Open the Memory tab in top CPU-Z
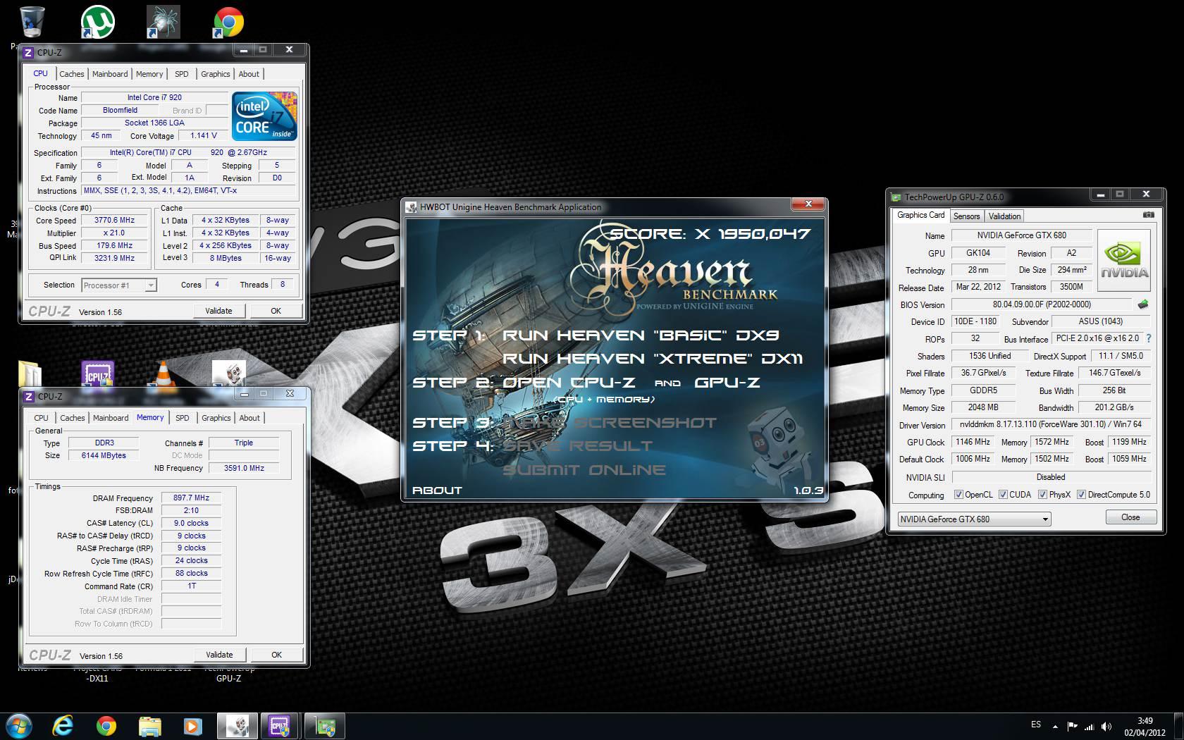This screenshot has height=740, width=1184. 149,74
